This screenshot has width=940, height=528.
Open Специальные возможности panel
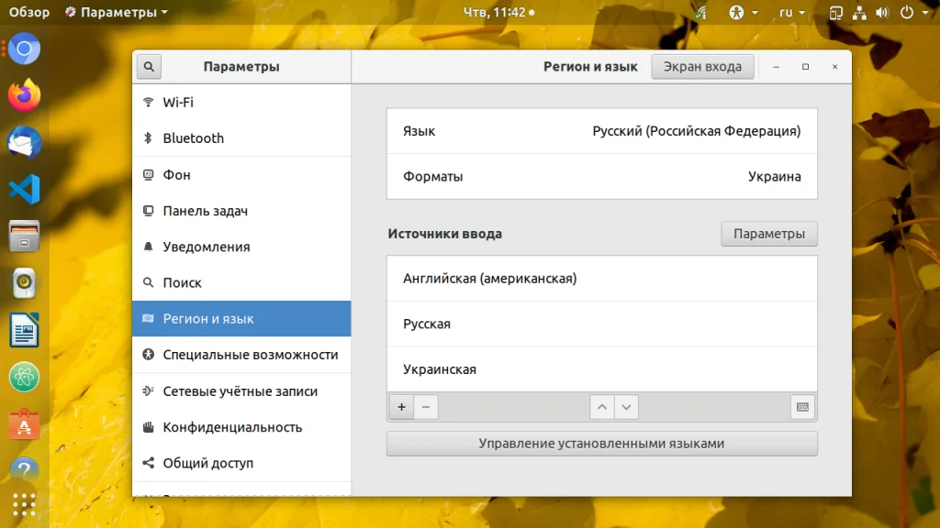241,355
